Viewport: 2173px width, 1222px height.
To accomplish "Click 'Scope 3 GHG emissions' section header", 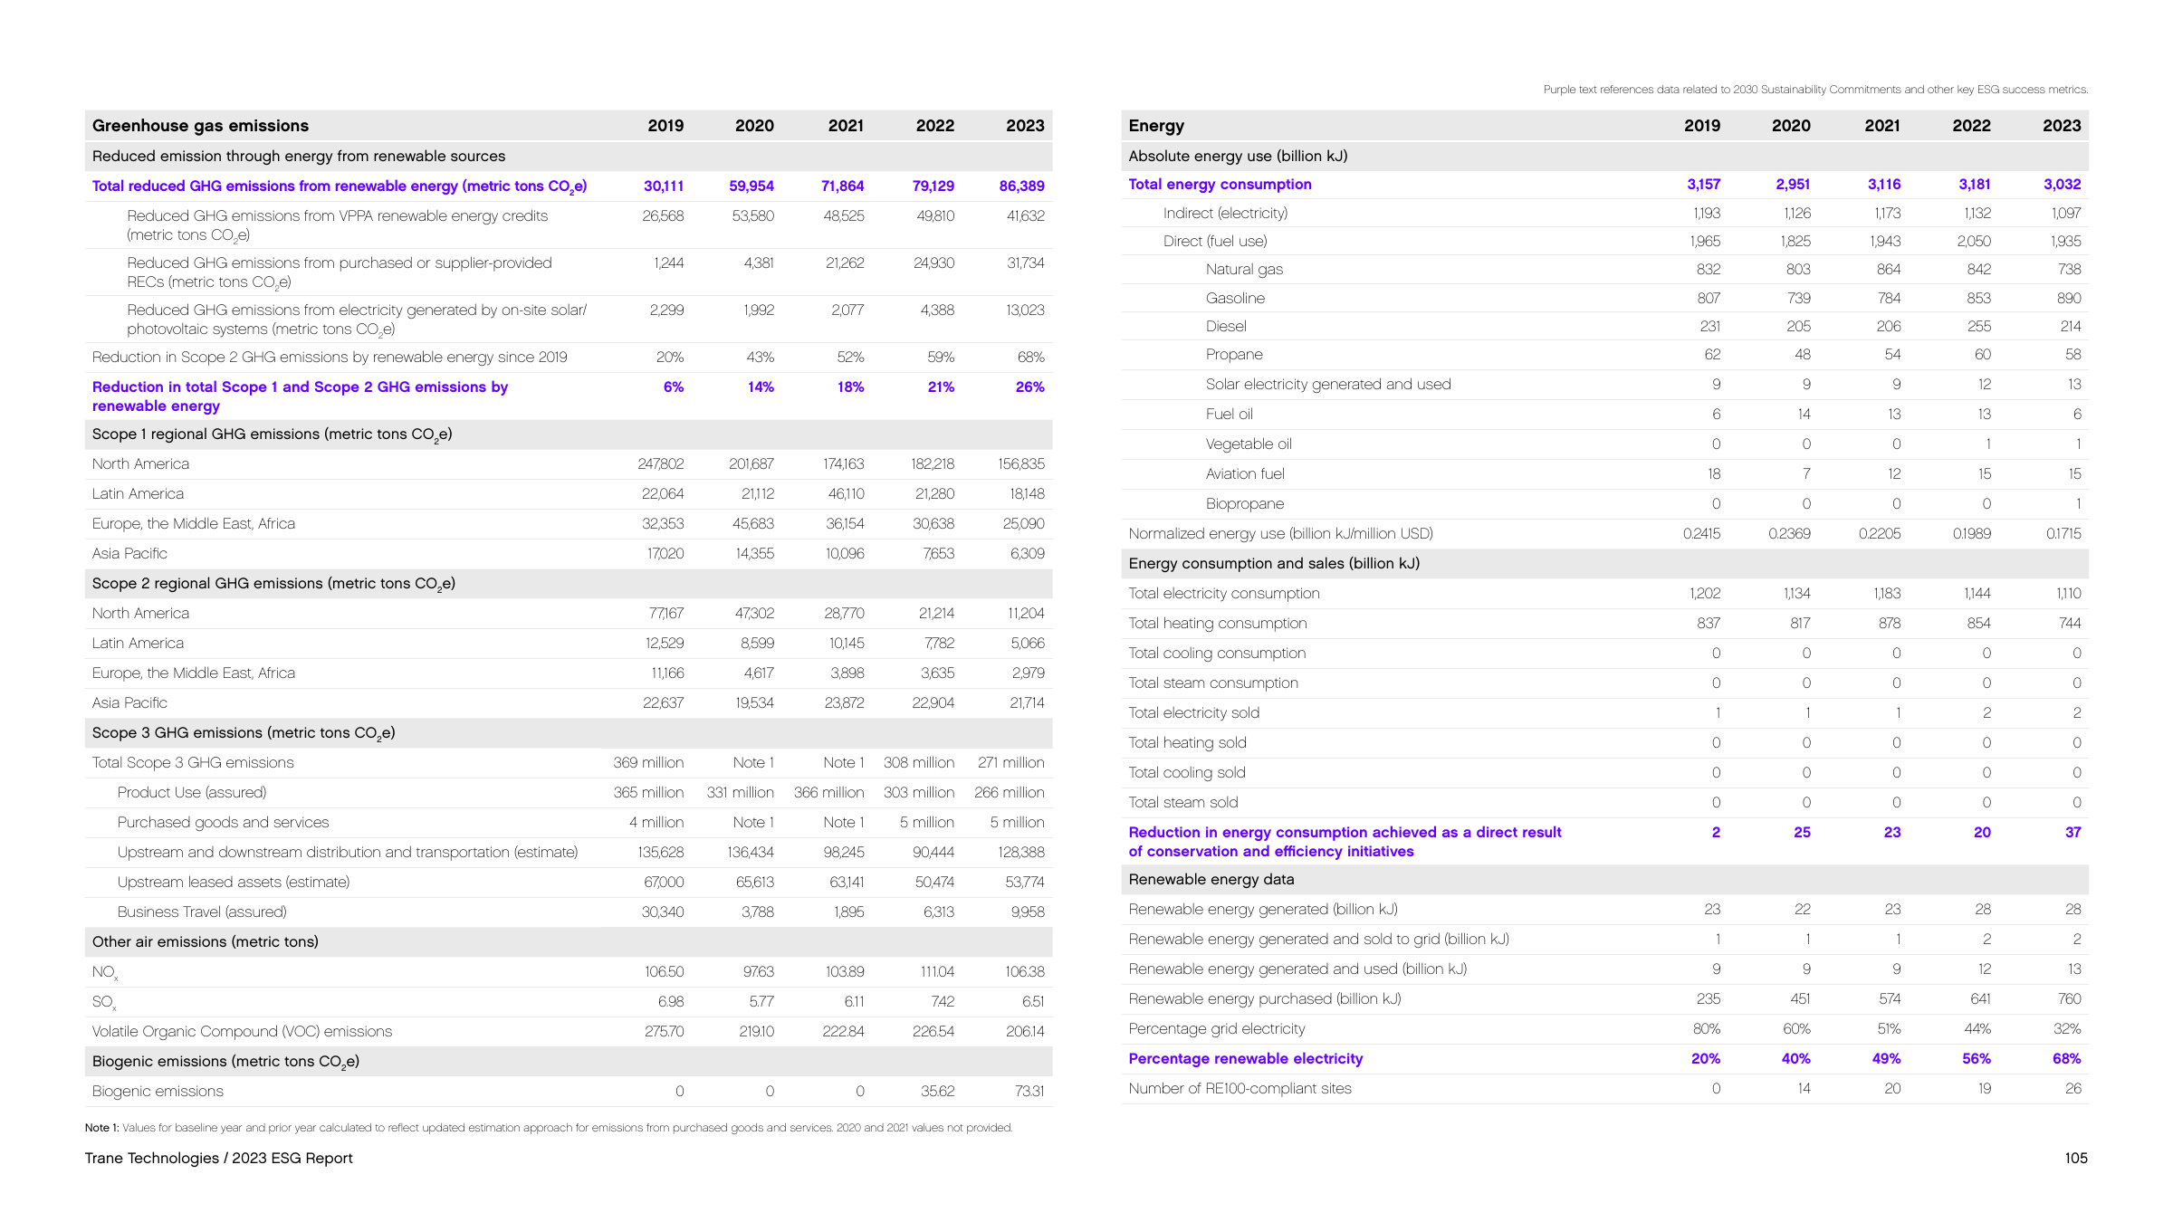I will (244, 733).
